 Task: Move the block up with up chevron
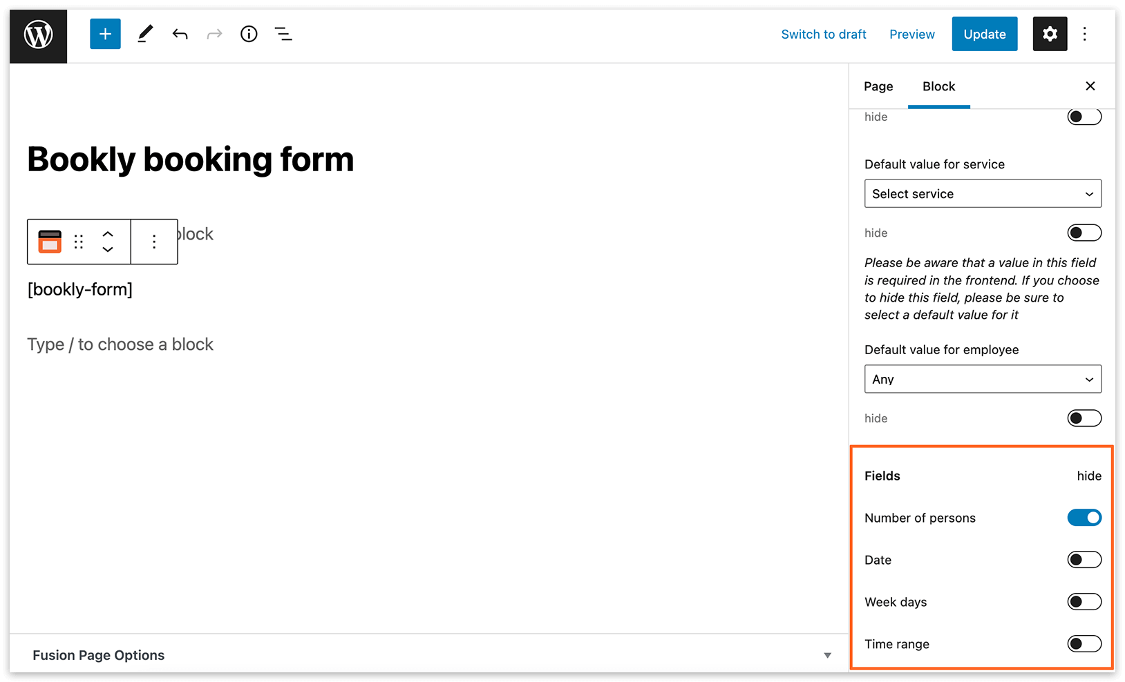108,235
